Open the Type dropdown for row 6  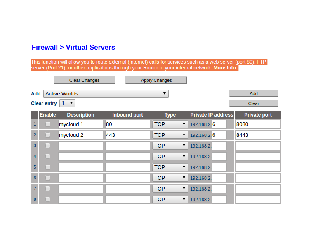pyautogui.click(x=170, y=178)
